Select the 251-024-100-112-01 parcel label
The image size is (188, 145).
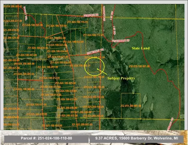pos(93,35)
